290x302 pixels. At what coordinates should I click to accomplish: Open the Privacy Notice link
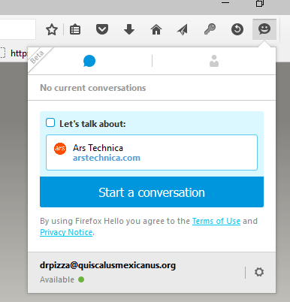coord(66,232)
